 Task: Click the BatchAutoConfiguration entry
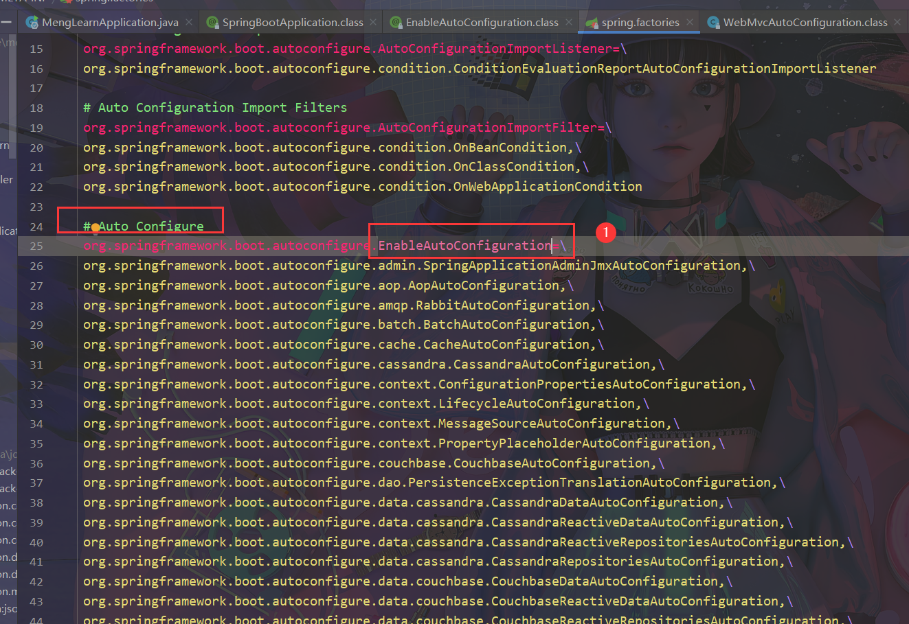click(506, 325)
